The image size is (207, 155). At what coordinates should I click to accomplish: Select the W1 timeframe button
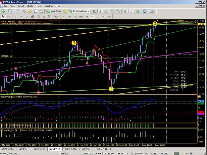[x=104, y=17]
